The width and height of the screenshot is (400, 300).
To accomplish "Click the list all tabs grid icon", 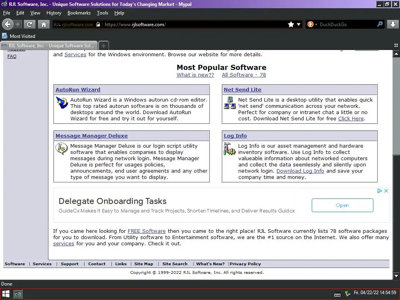I will coord(396,45).
